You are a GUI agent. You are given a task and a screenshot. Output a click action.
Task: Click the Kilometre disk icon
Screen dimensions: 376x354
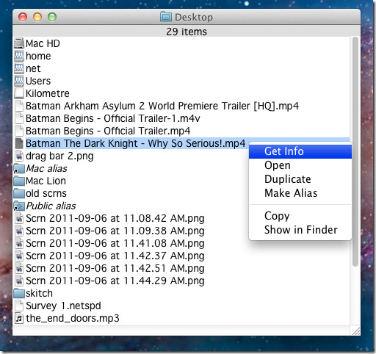click(19, 93)
